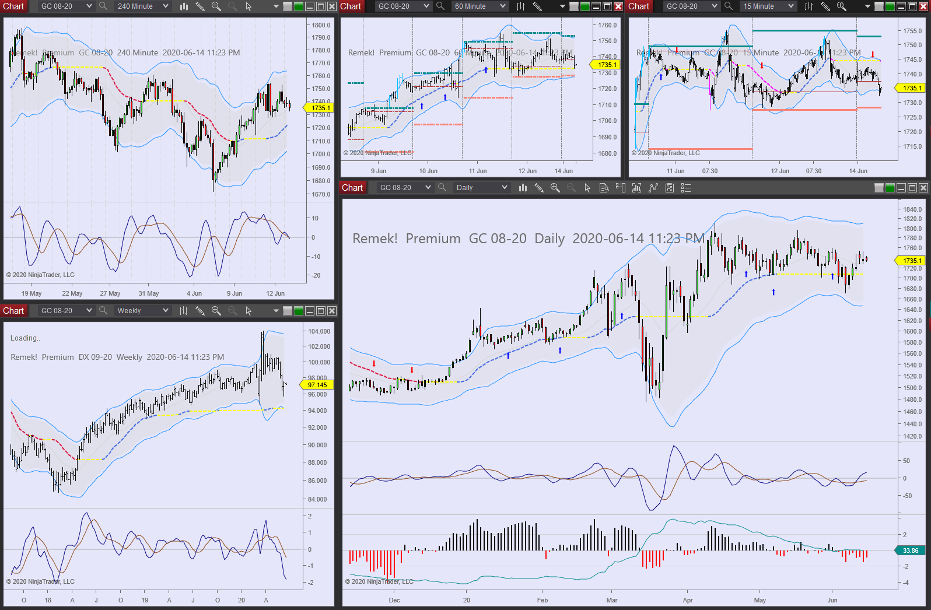Select cursor pointer tool in Weekly chart

[x=249, y=311]
